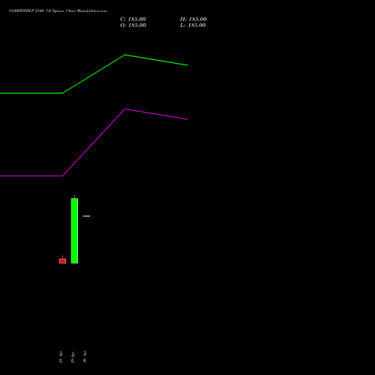Click the low value 'L: 185.00'
Screen dimensions: 375x375
click(x=193, y=25)
